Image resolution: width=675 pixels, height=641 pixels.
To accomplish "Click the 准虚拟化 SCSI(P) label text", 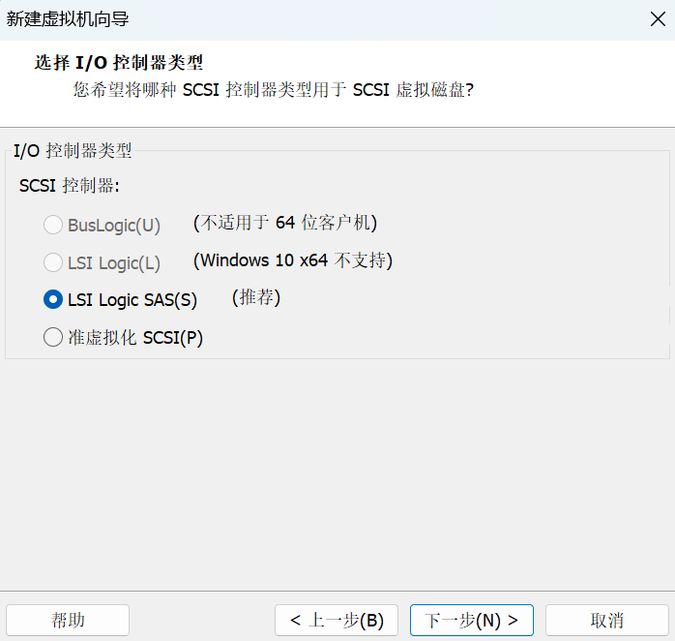I will click(x=135, y=338).
